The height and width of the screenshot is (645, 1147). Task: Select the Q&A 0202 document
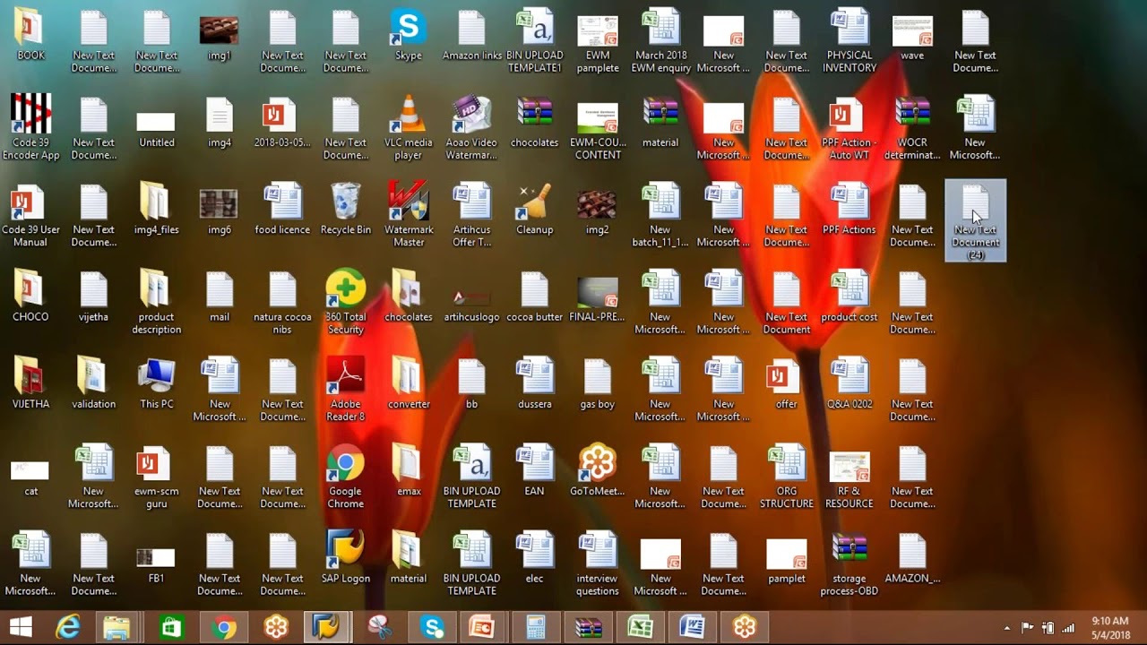coord(849,383)
